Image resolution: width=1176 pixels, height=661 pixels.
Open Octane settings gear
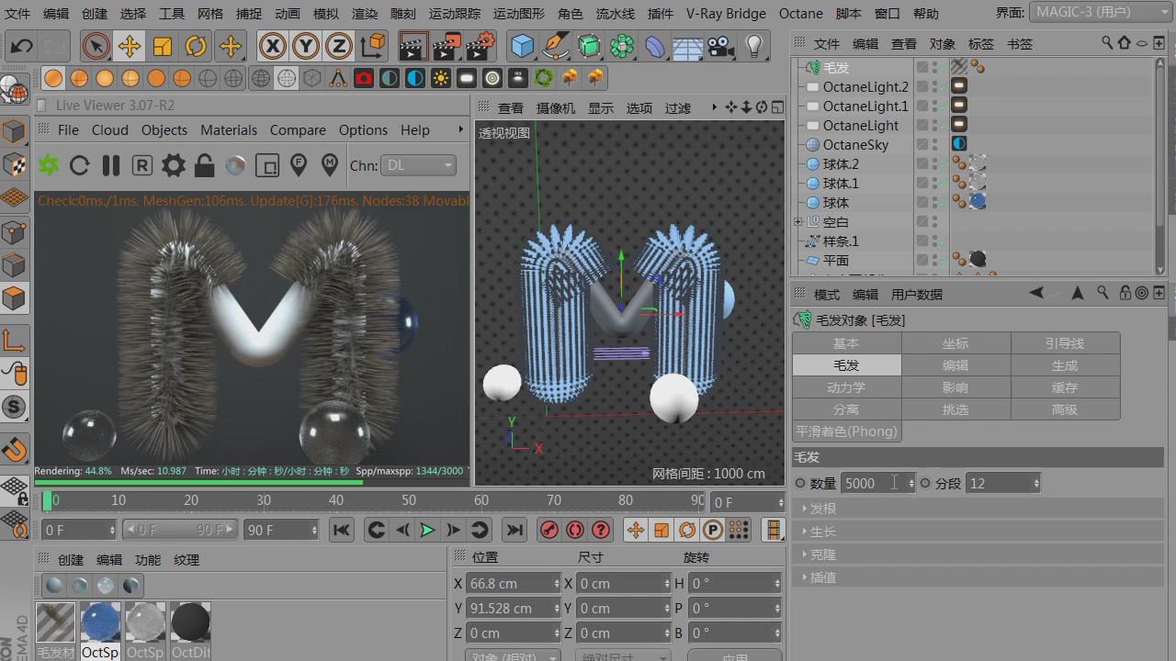173,165
